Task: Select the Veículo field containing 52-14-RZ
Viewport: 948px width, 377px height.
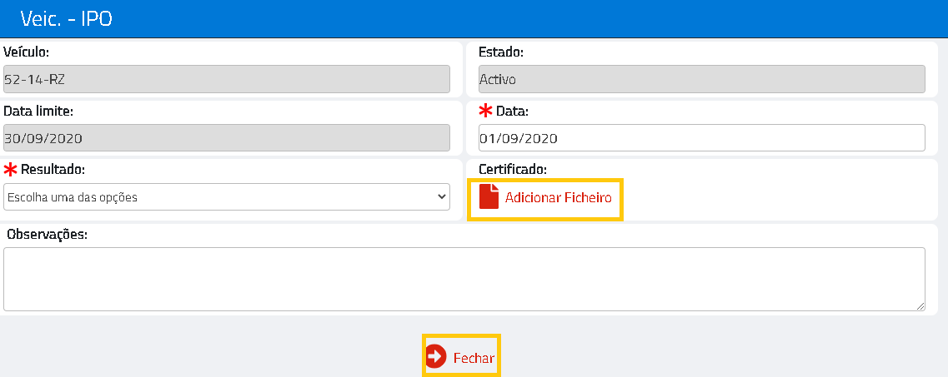Action: tap(226, 79)
